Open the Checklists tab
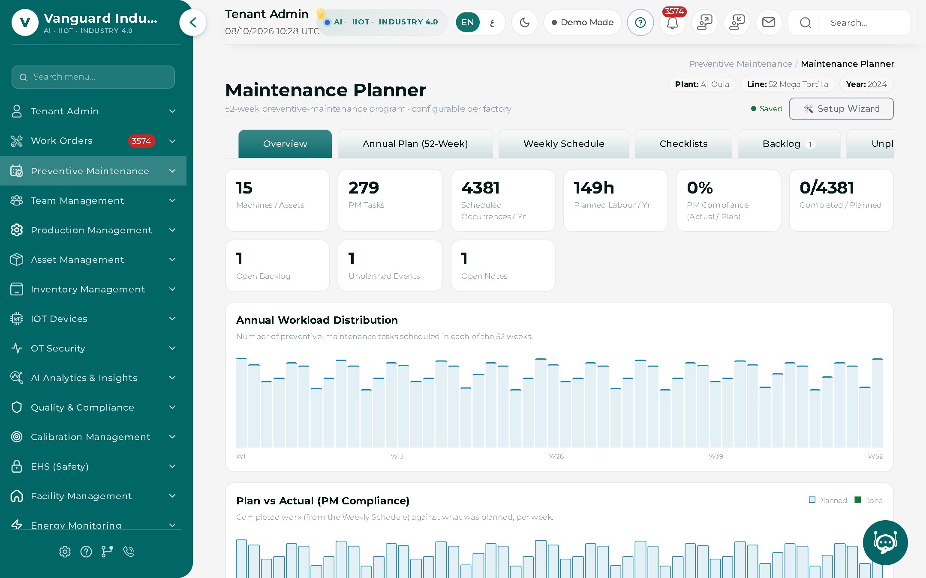 (683, 144)
